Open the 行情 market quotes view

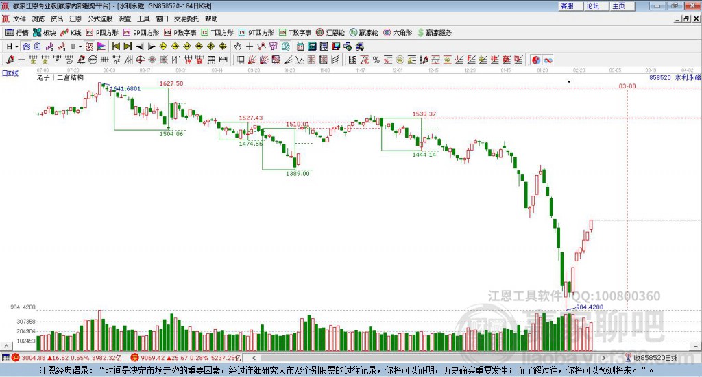pos(17,33)
